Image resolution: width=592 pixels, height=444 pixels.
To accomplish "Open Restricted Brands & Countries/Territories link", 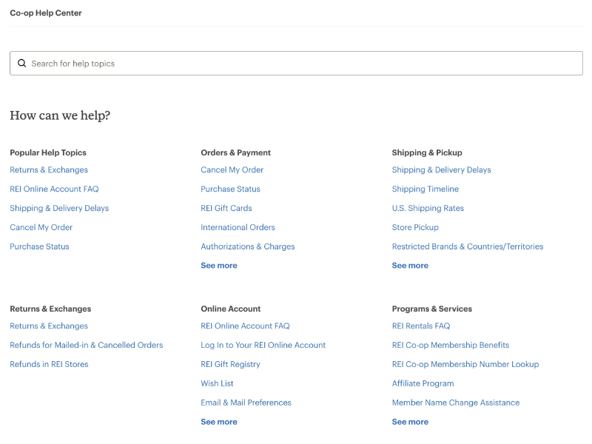I will 468,247.
